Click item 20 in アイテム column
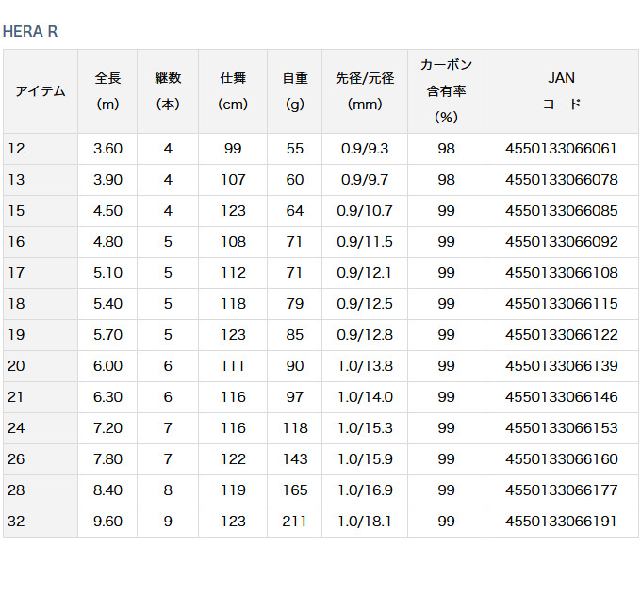Viewport: 641px width, 610px height. coord(16,366)
